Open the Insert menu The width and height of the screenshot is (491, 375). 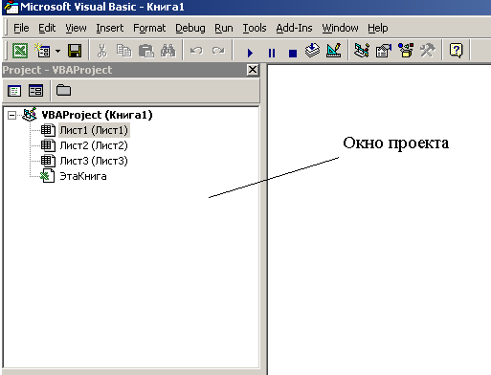[110, 28]
